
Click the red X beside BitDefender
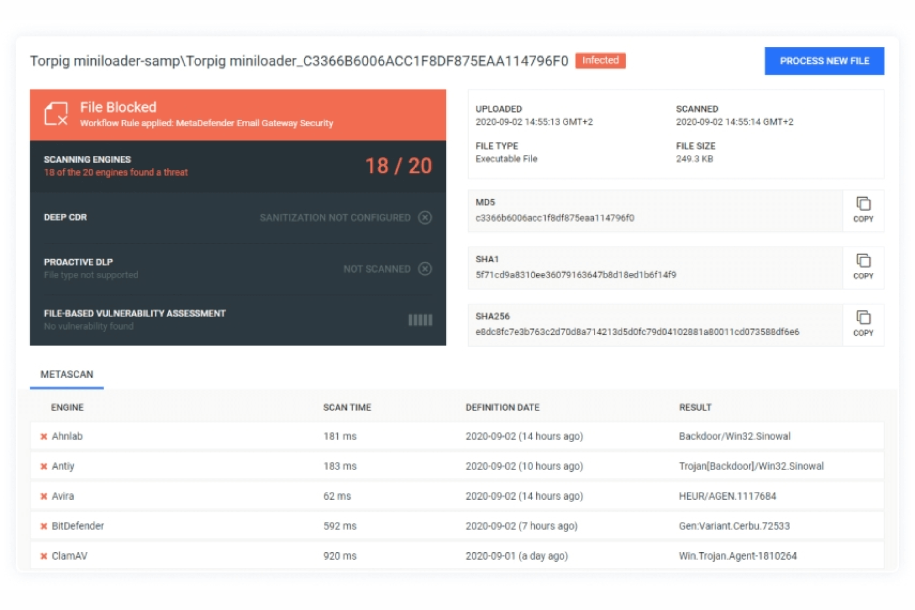click(x=43, y=526)
